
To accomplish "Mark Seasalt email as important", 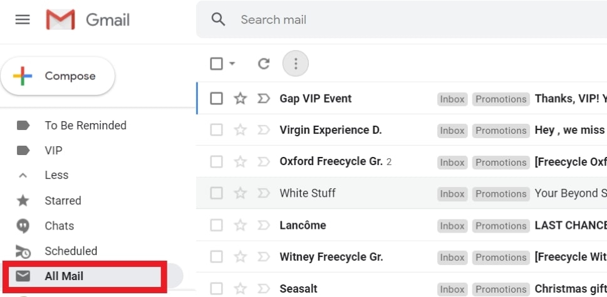I will point(264,288).
